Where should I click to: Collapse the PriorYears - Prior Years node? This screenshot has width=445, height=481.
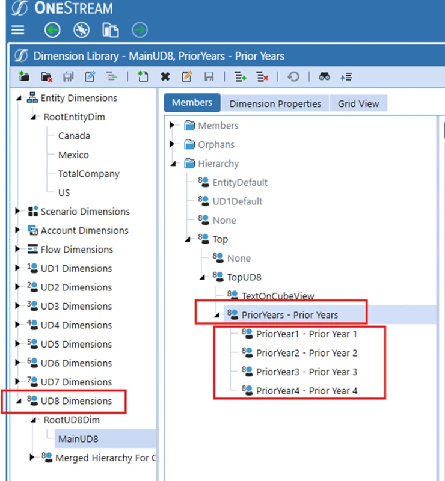[x=216, y=314]
